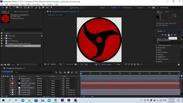Expand the Blur & Sharpen effects category

[x=156, y=52]
